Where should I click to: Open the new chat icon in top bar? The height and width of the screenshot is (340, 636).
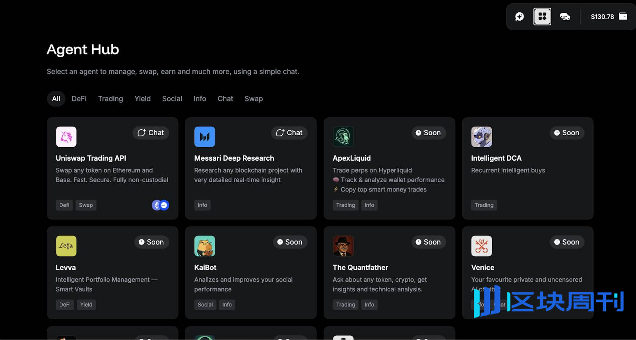[520, 17]
